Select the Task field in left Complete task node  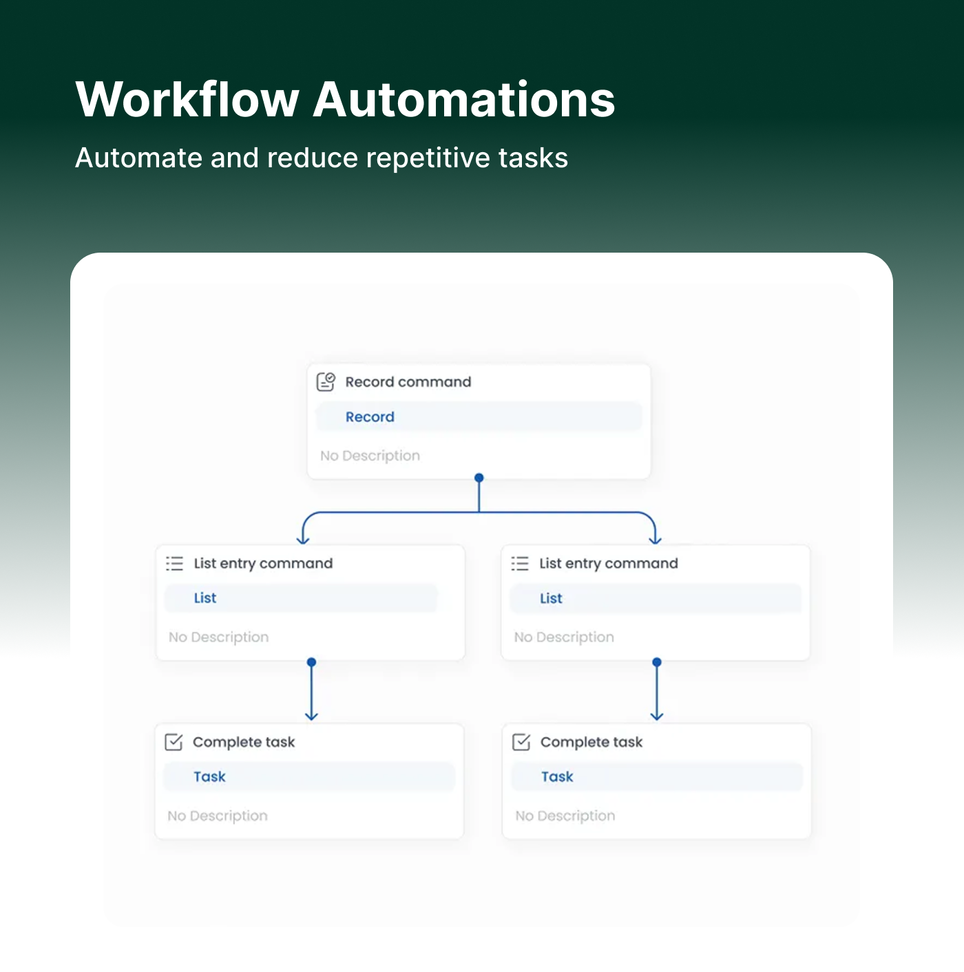point(309,776)
